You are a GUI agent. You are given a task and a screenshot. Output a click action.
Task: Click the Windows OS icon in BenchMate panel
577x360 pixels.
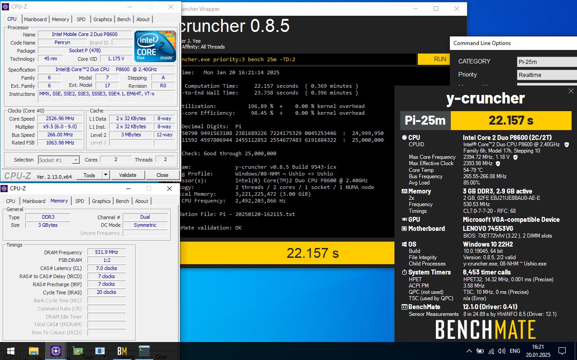[x=404, y=244]
